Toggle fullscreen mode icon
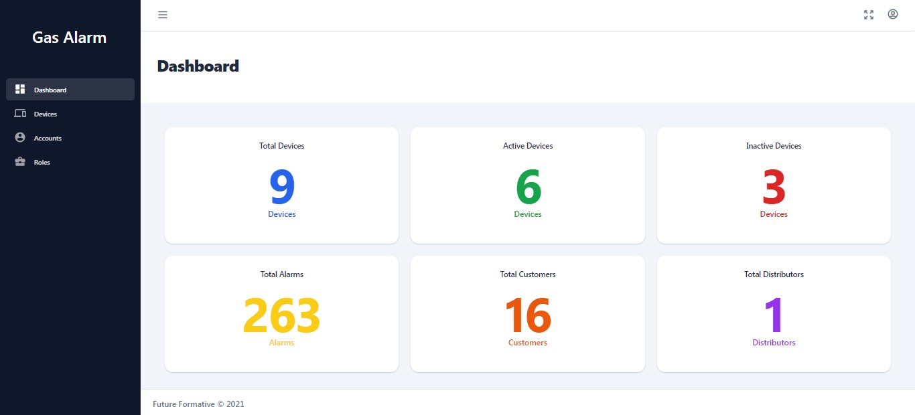Image resolution: width=915 pixels, height=415 pixels. click(x=869, y=15)
